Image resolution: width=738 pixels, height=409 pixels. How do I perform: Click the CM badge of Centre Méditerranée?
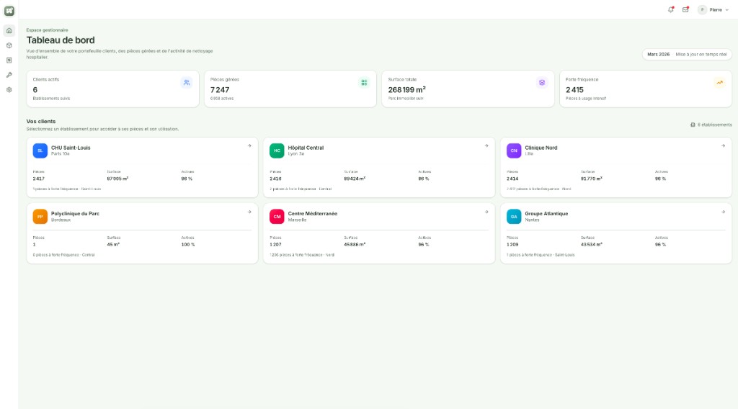coord(277,216)
